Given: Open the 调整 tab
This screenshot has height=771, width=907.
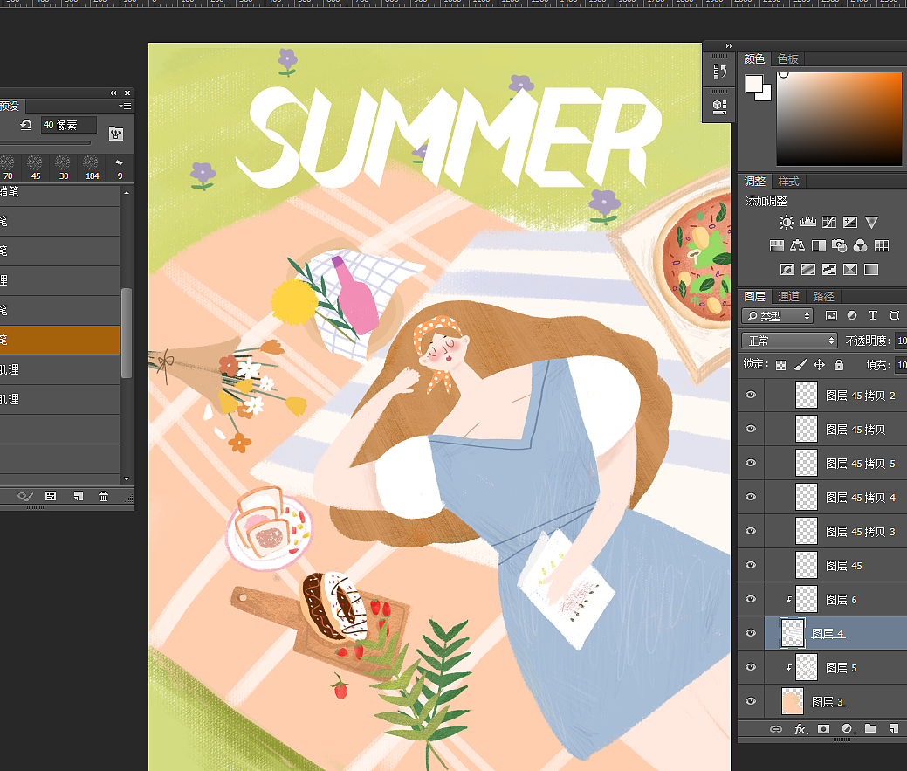Looking at the screenshot, I should tap(754, 181).
